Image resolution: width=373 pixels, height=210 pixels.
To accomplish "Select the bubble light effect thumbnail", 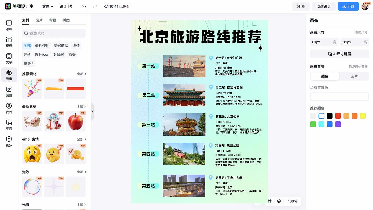I will 32,186.
